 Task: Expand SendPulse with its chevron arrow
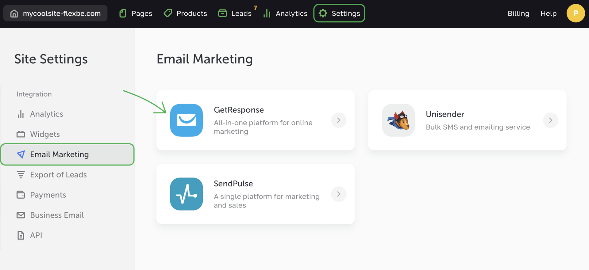(x=339, y=194)
